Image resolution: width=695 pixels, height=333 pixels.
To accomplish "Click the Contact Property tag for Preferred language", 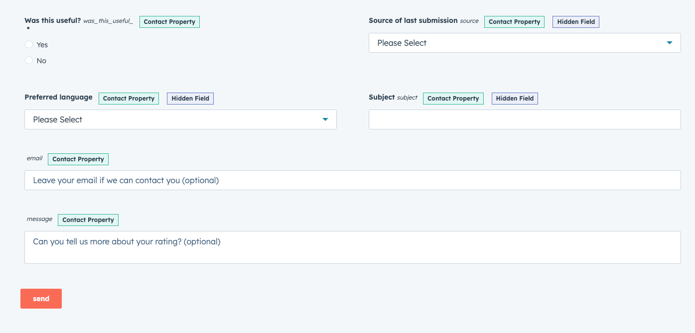I will coord(129,98).
